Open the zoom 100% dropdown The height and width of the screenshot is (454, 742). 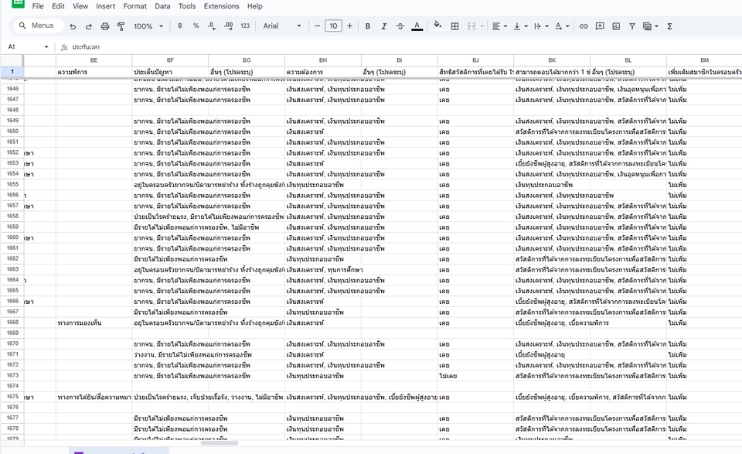point(148,26)
